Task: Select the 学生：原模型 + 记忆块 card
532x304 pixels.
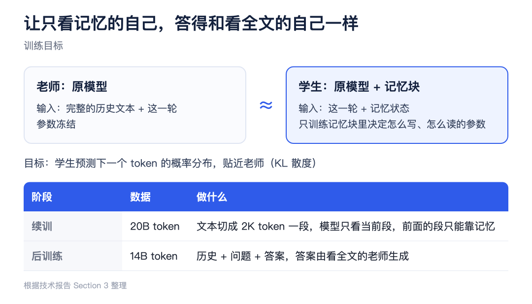Action: [x=397, y=105]
